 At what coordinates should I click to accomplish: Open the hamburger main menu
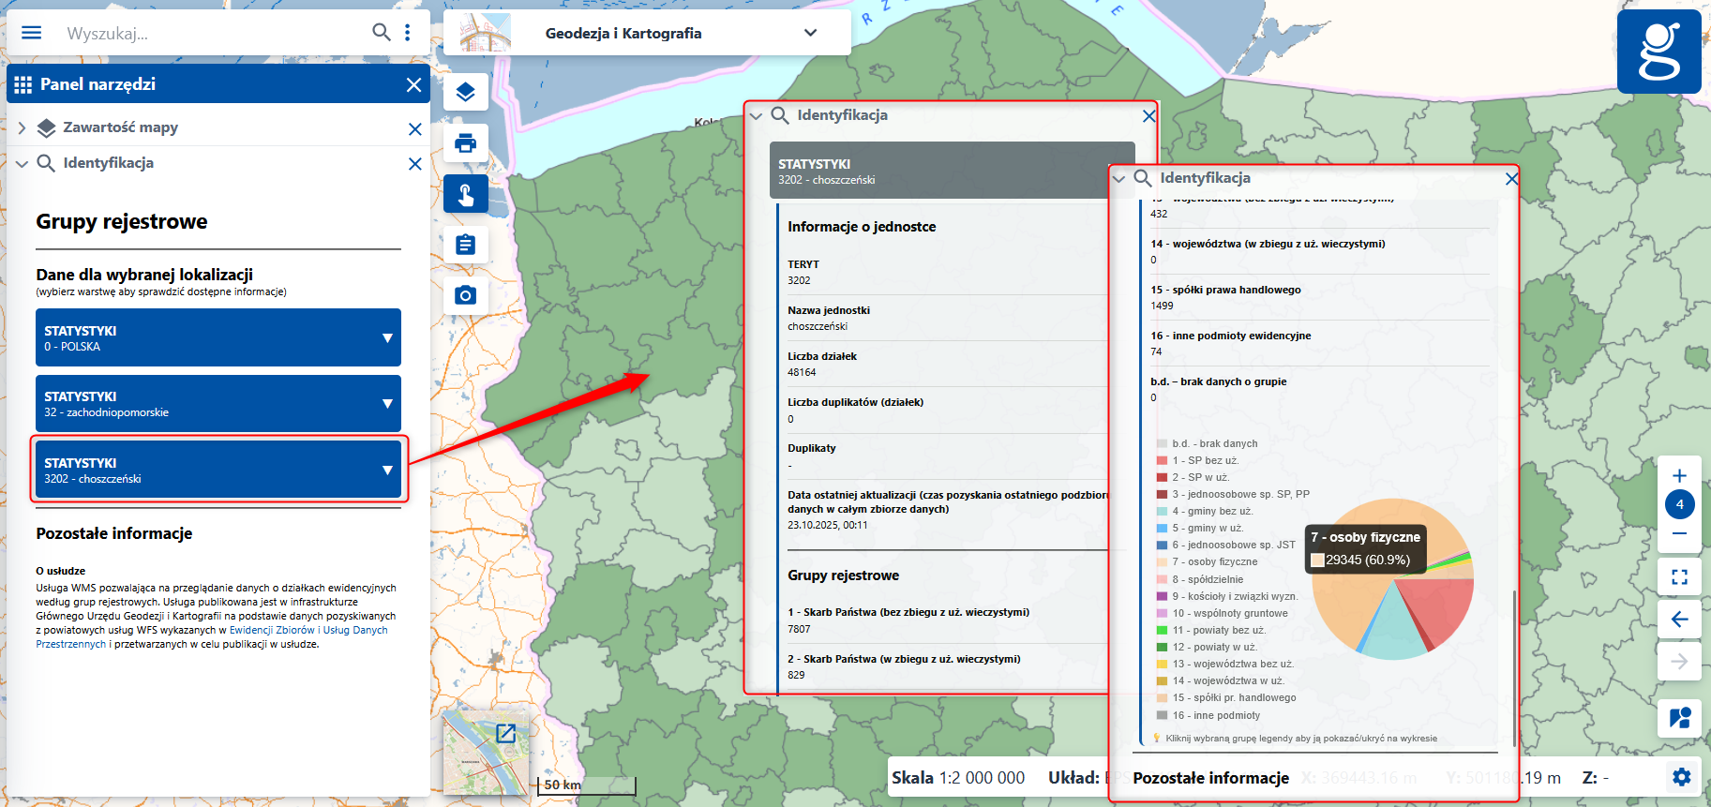point(31,33)
